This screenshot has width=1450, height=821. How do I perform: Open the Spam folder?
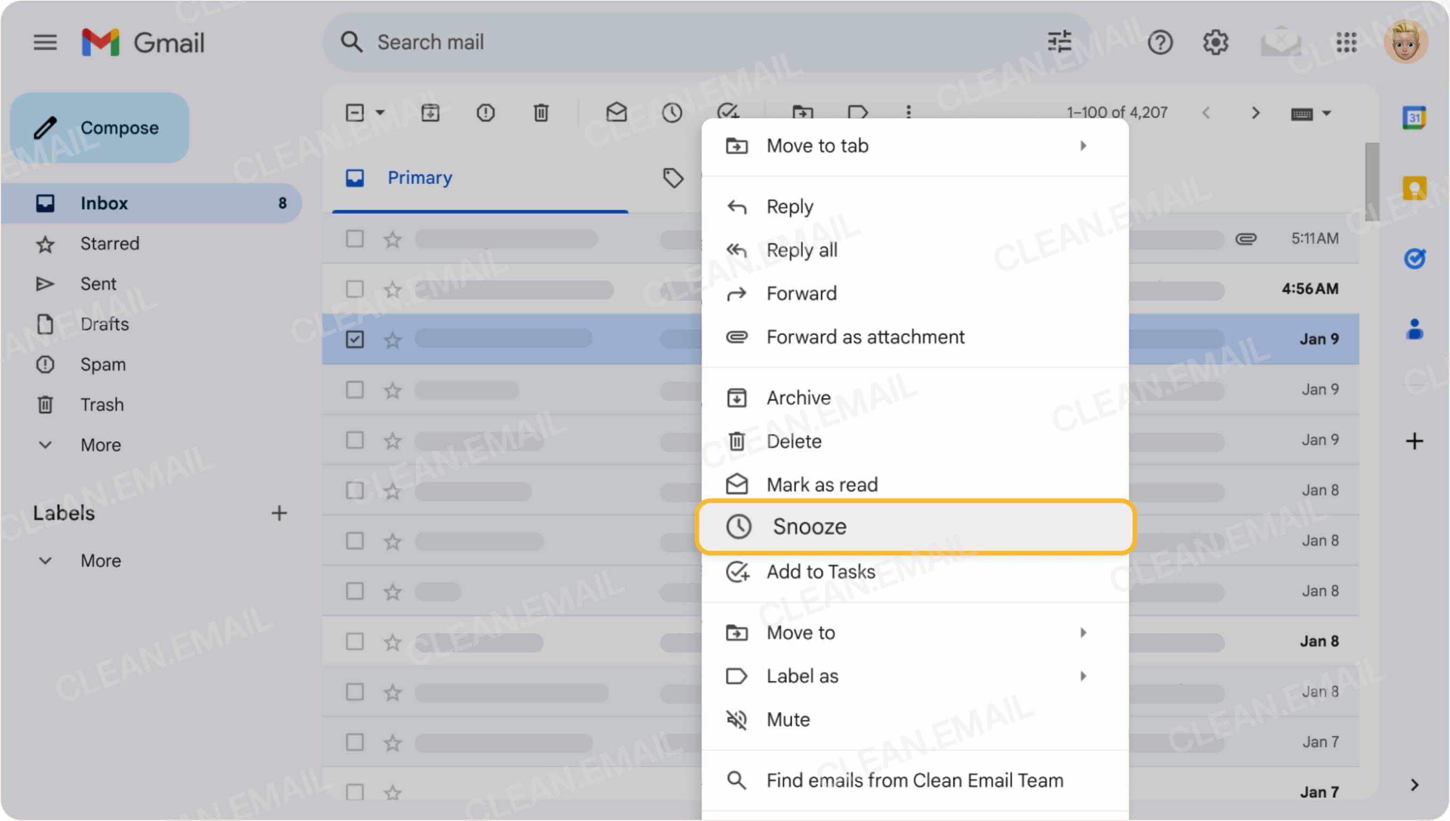[x=102, y=364]
